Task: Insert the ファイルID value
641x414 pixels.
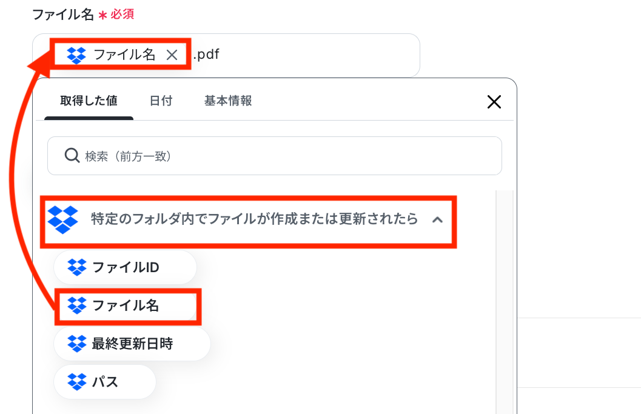Action: tap(125, 267)
